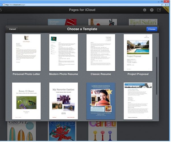Minimize the browser window

coord(159,1)
